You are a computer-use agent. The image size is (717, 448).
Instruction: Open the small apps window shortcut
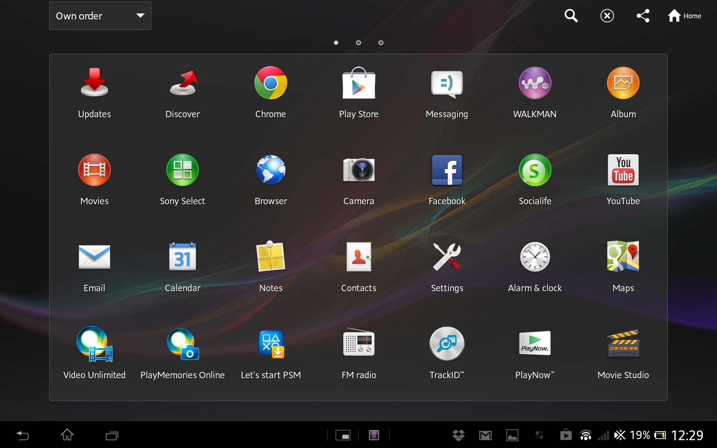pyautogui.click(x=343, y=435)
